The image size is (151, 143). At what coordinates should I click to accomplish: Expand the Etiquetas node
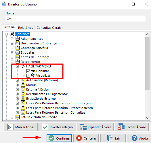12,53
